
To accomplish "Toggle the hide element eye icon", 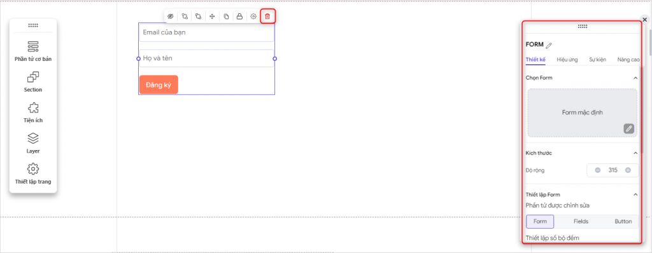I will tap(170, 16).
